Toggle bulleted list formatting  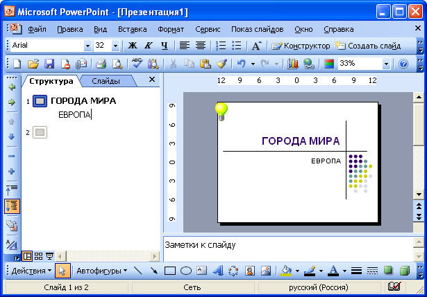click(x=236, y=46)
